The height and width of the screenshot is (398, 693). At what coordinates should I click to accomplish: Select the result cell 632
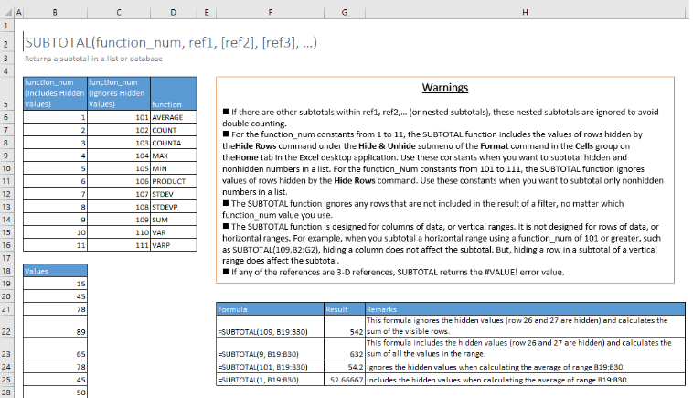[x=345, y=349]
